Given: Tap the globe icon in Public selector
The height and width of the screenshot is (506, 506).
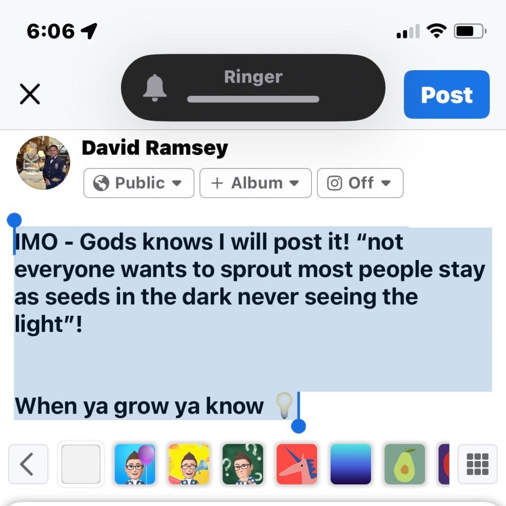Looking at the screenshot, I should tap(101, 183).
